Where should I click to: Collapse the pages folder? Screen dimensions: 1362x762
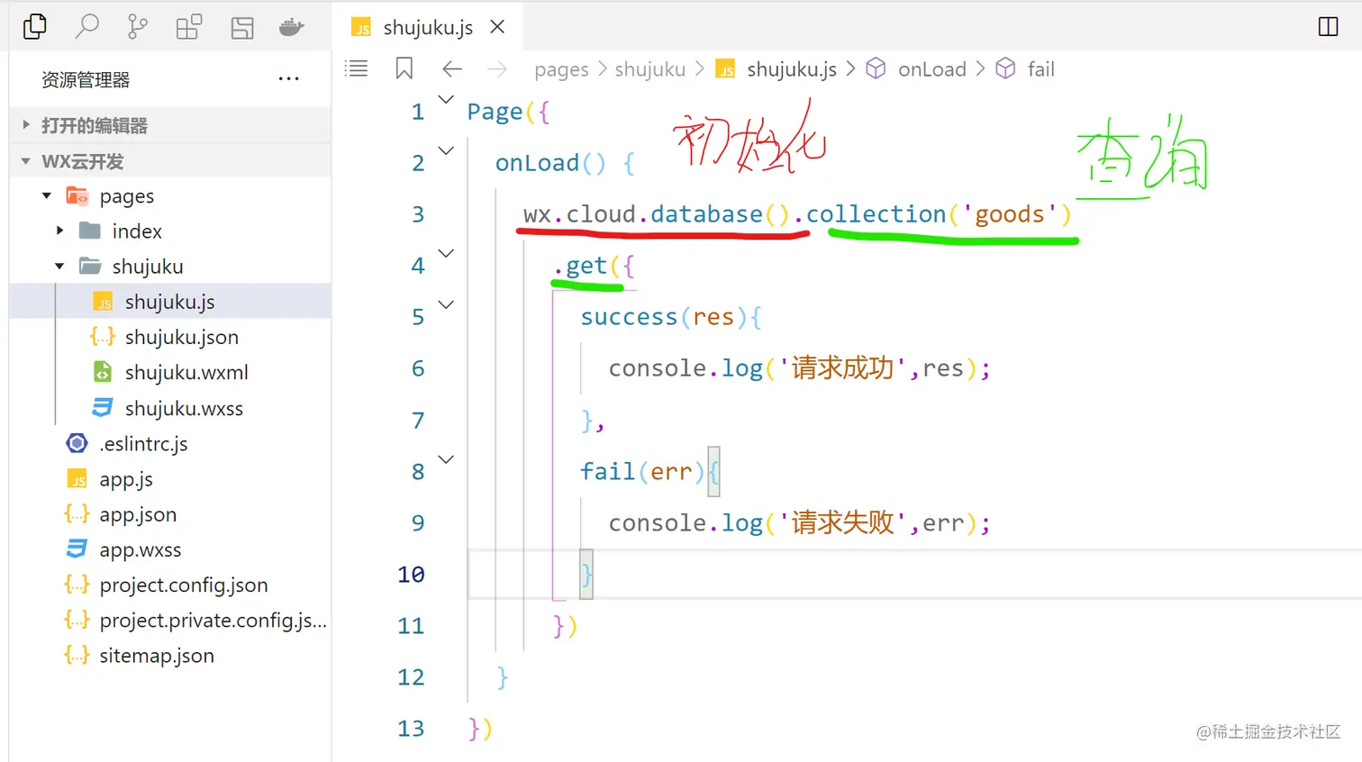pyautogui.click(x=170, y=196)
